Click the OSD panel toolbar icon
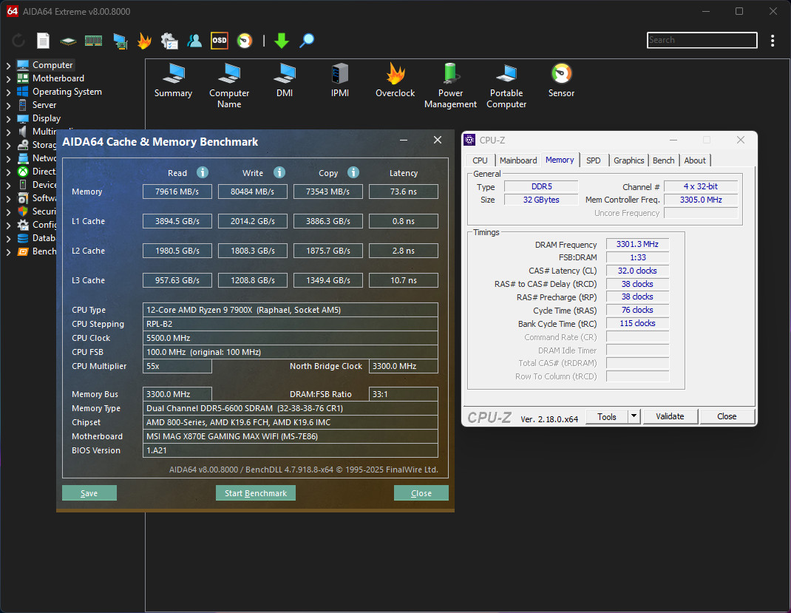The image size is (791, 613). pyautogui.click(x=220, y=41)
